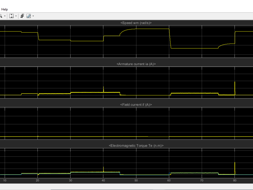
Task: Click the time axis label 70
Action: click(202, 180)
